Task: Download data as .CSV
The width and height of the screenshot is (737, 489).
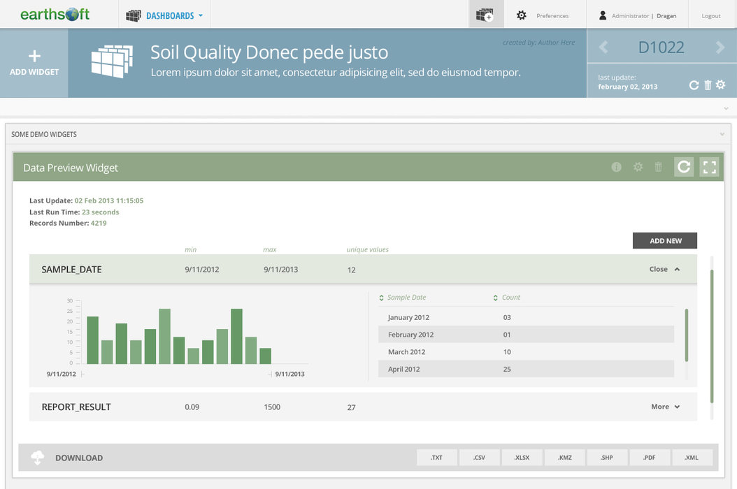Action: click(x=479, y=458)
